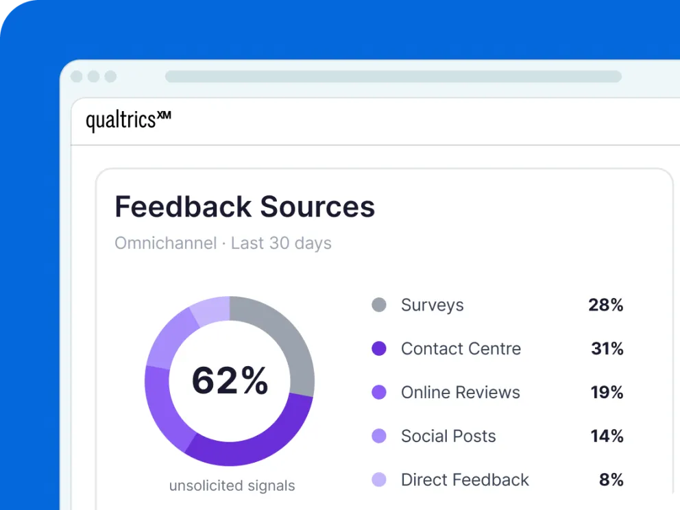680x510 pixels.
Task: Click the Contact Centre legend label
Action: 461,349
